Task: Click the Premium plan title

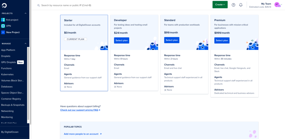Action: [x=220, y=20]
